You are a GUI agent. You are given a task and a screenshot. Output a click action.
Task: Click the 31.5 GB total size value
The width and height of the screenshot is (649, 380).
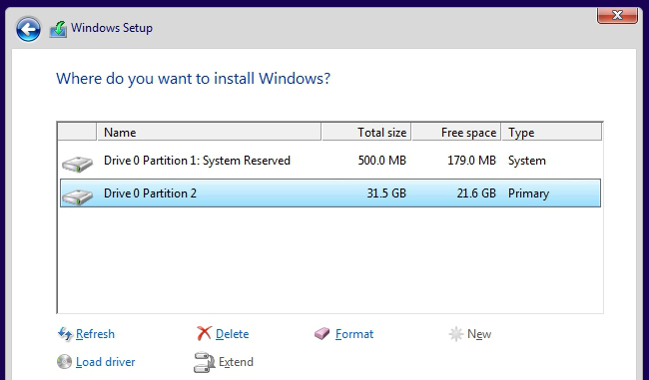click(386, 193)
